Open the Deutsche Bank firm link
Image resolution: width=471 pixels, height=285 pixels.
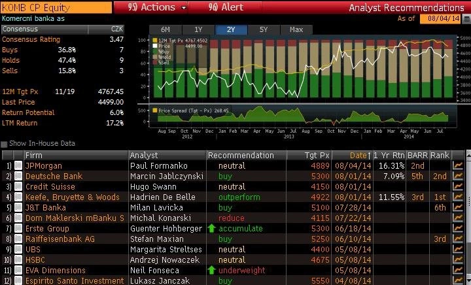click(x=54, y=176)
